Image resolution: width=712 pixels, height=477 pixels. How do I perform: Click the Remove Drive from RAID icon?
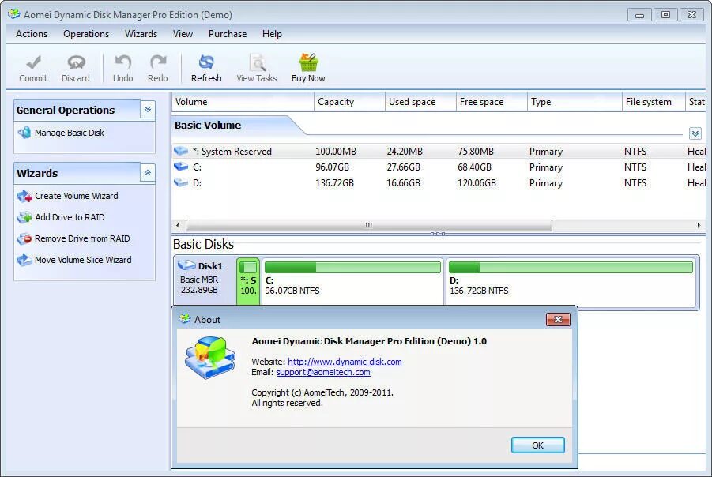[24, 238]
